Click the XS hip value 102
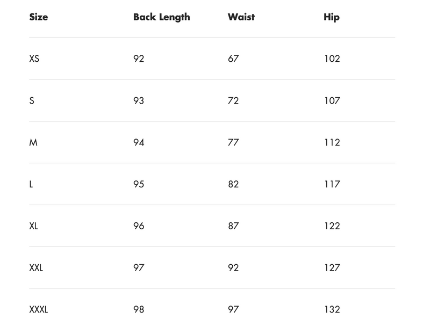 click(332, 59)
